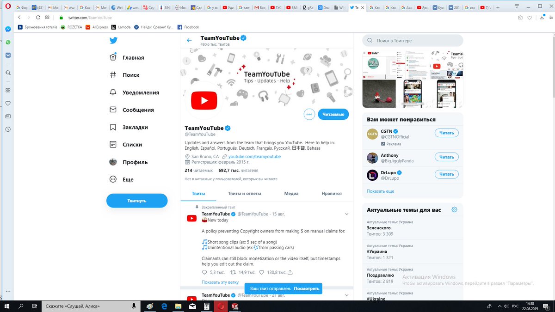Switch to the Нравится tab

(x=331, y=194)
